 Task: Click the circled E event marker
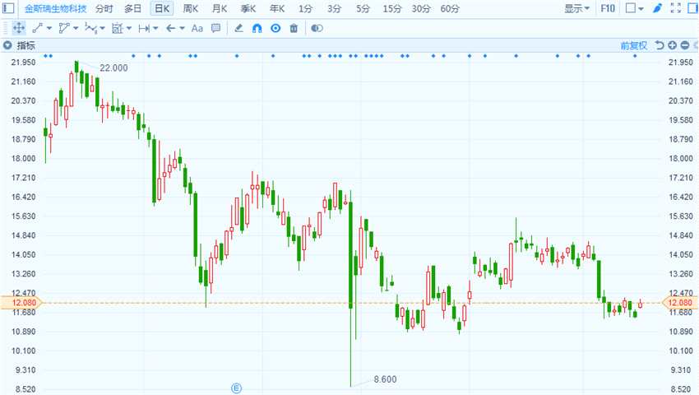[x=236, y=388]
